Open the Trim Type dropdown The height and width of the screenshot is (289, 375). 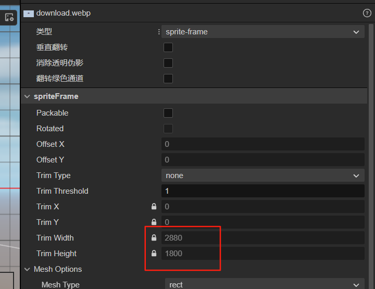tap(263, 175)
